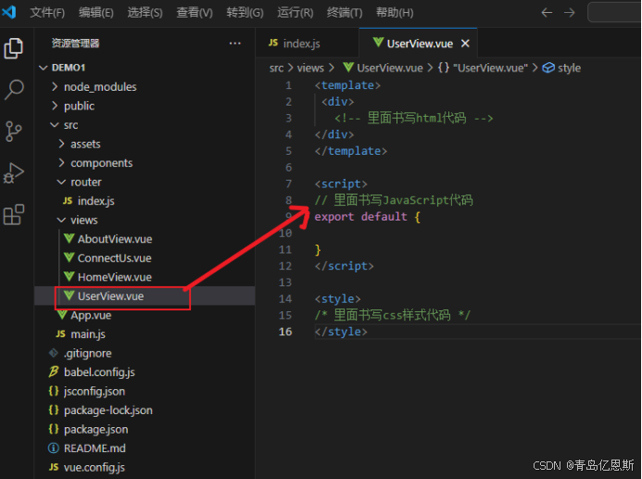The height and width of the screenshot is (479, 642).
Task: Open the 查看(V) menu
Action: click(x=195, y=13)
